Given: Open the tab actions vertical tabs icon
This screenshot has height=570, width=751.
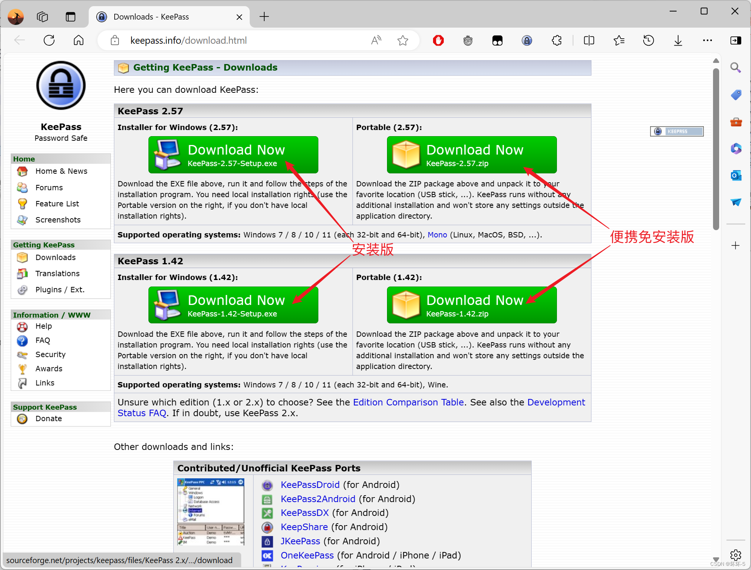Looking at the screenshot, I should 71,17.
